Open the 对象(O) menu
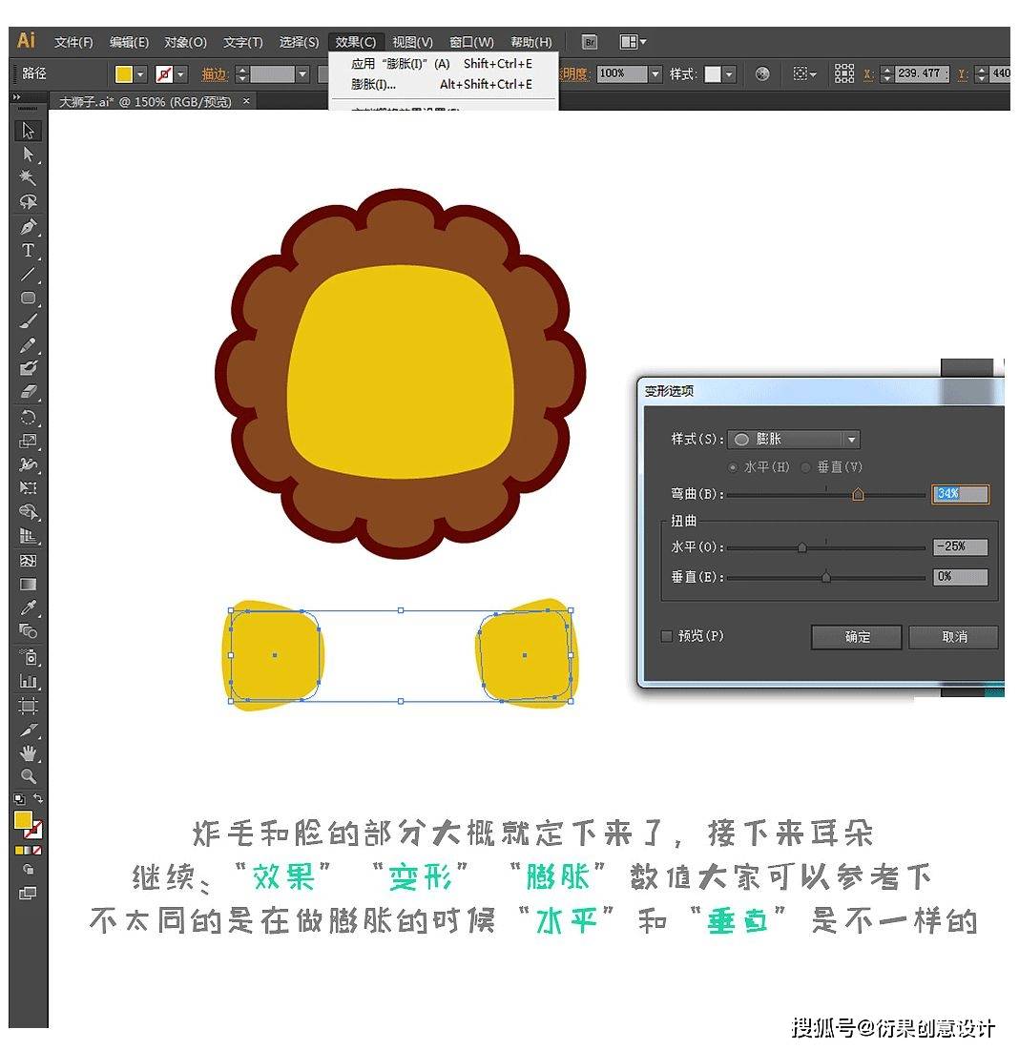The image size is (1019, 1050). point(185,42)
